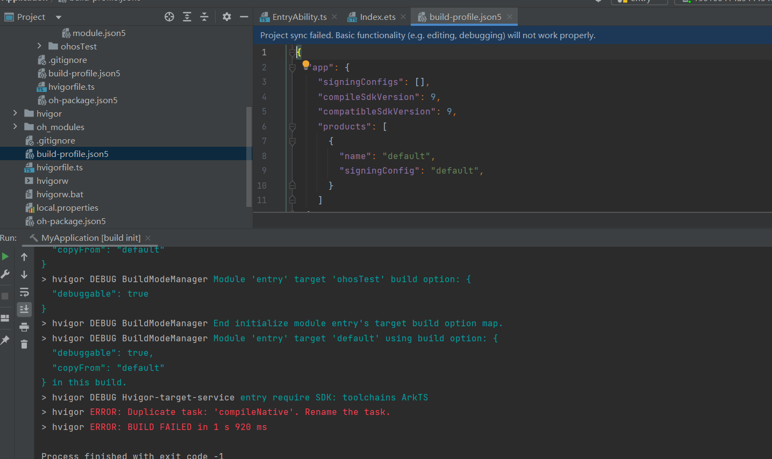Click line number 5 in the gutter
This screenshot has height=459, width=772.
[x=264, y=112]
